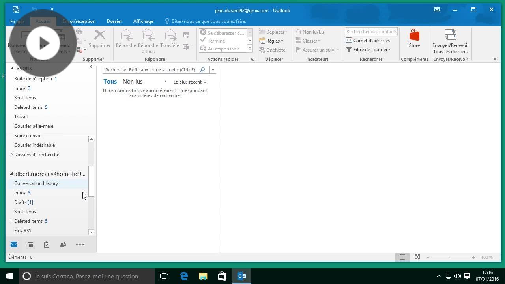Viewport: 505px width, 284px height.
Task: Open the People contacts icon
Action: click(x=63, y=245)
